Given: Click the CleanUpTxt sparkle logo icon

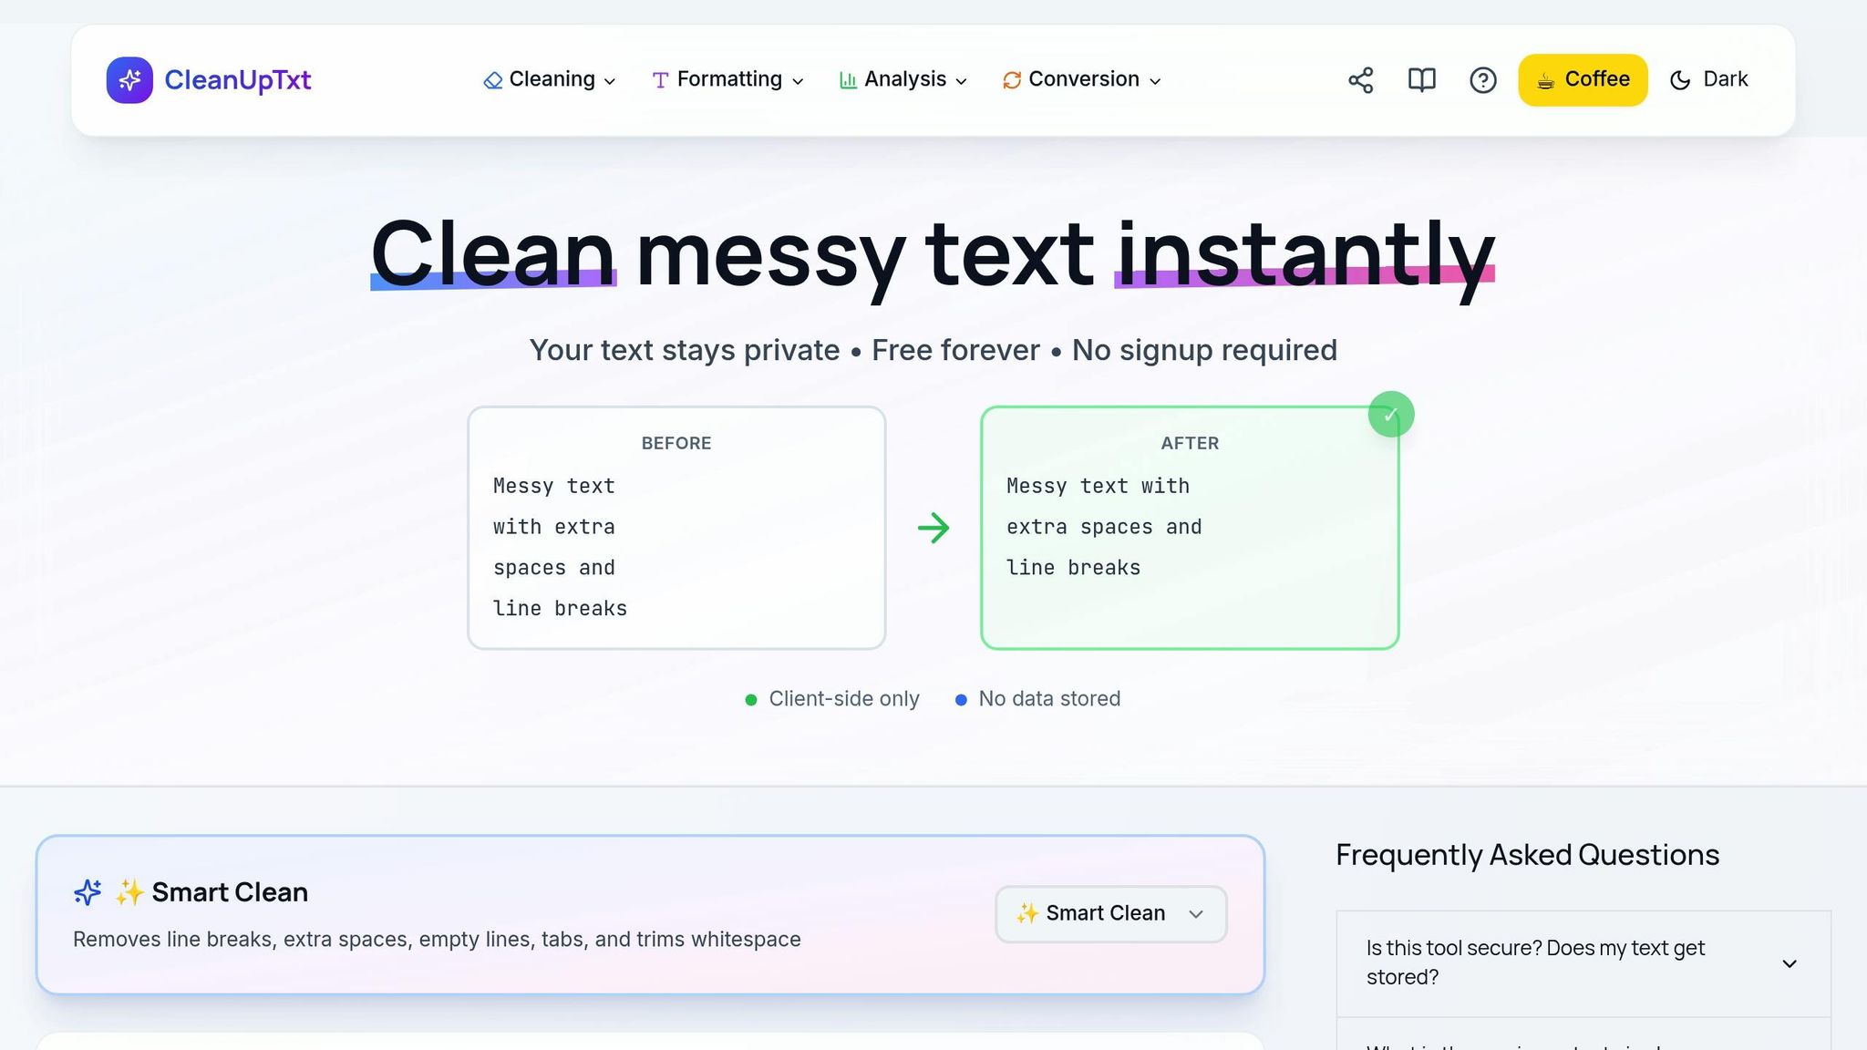Looking at the screenshot, I should (x=130, y=80).
